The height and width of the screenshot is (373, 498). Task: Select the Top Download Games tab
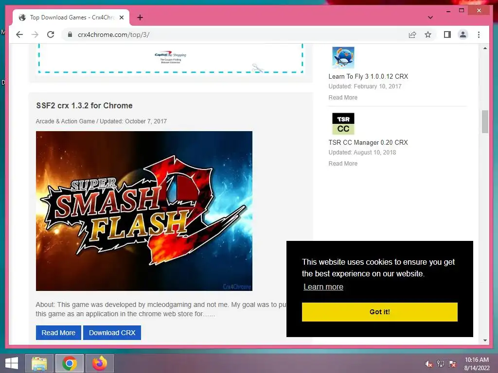[71, 17]
